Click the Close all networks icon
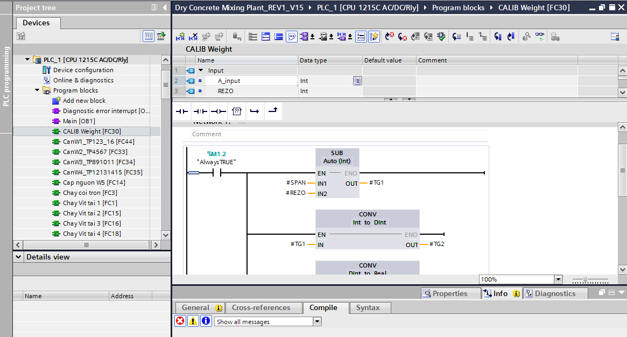The height and width of the screenshot is (337, 627). pos(279,37)
